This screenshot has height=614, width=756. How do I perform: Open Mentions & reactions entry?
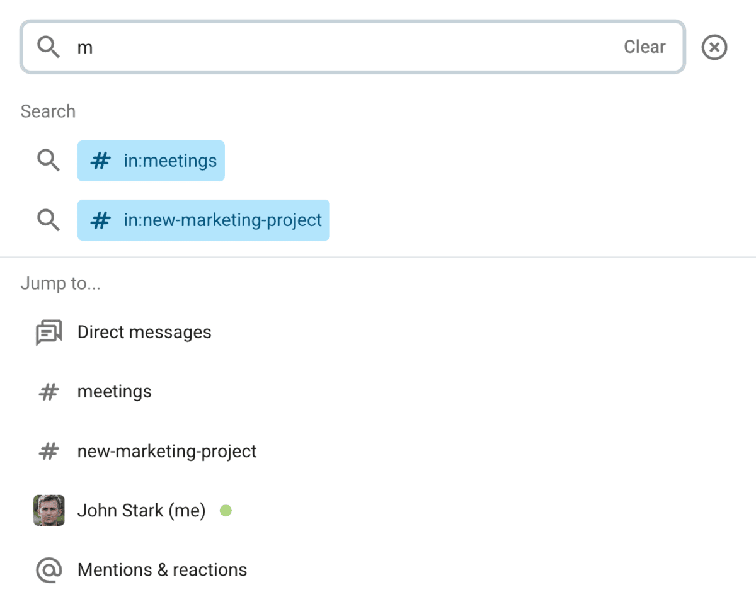162,569
